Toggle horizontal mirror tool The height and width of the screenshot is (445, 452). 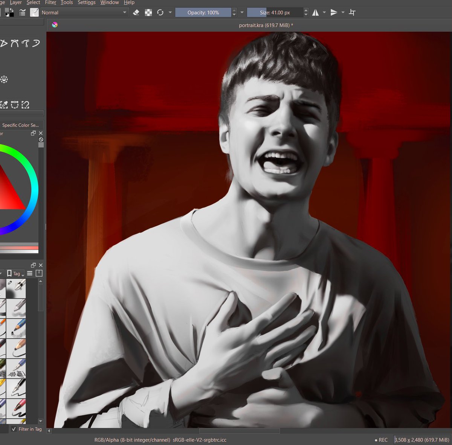click(315, 12)
